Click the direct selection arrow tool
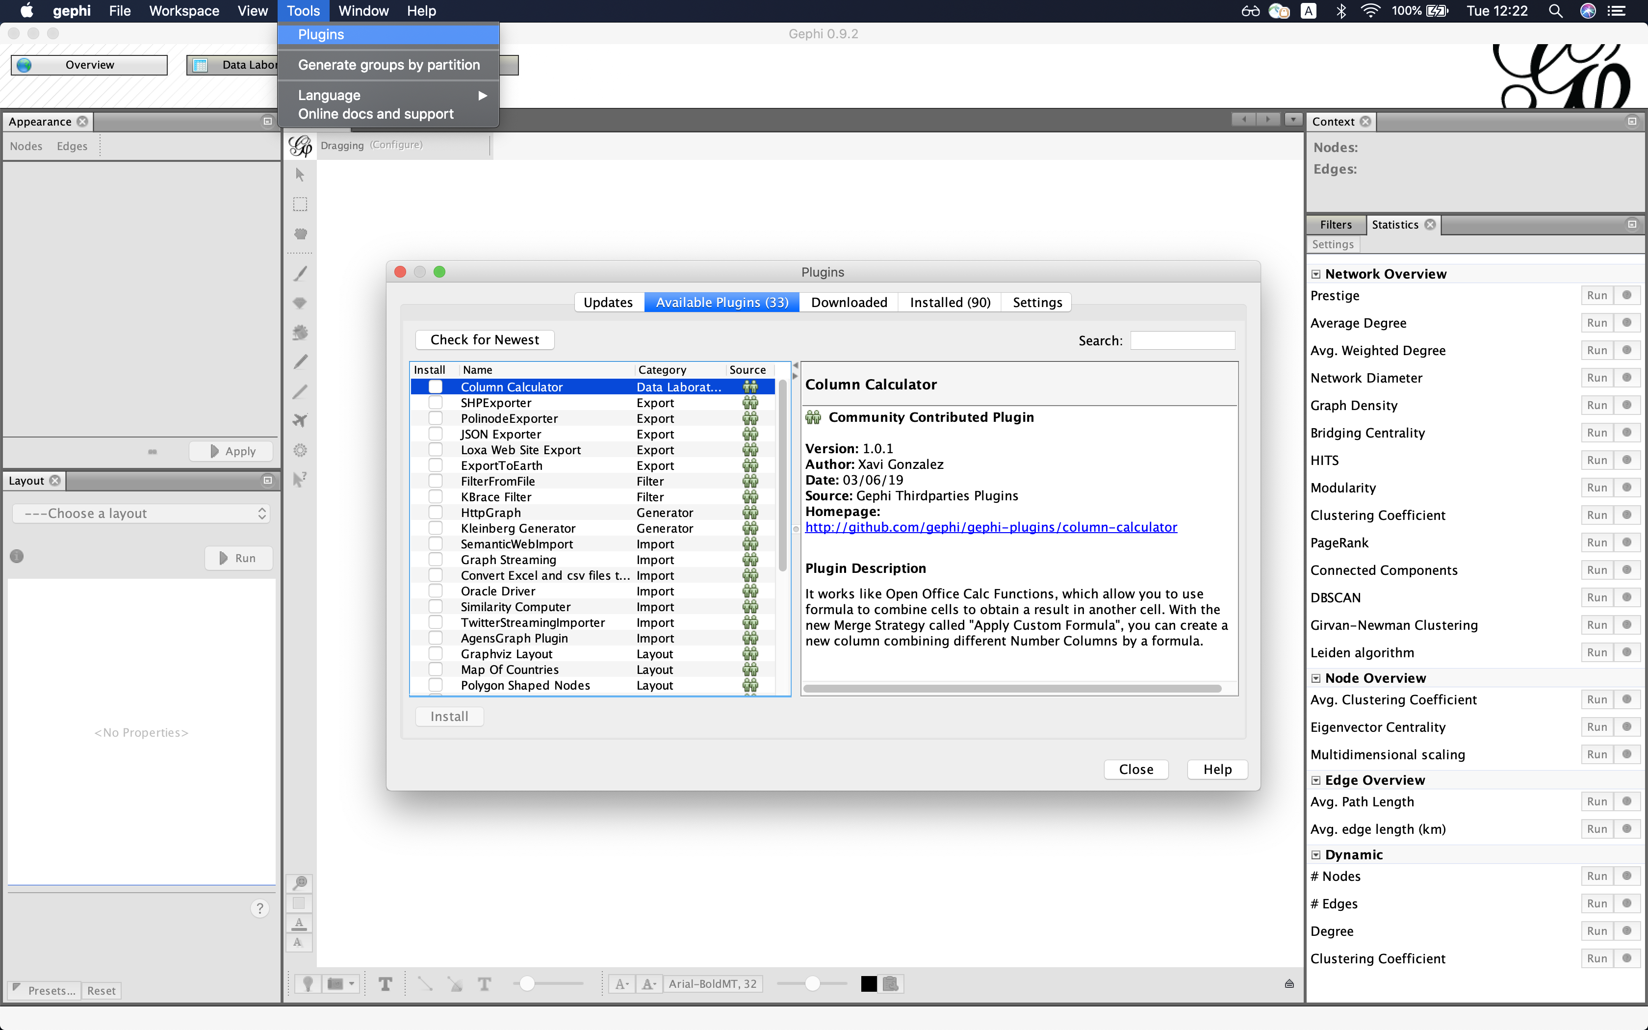Image resolution: width=1648 pixels, height=1030 pixels. (300, 175)
